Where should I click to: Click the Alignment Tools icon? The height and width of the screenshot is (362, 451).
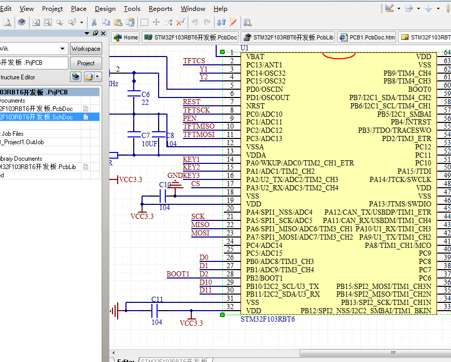[x=408, y=8]
